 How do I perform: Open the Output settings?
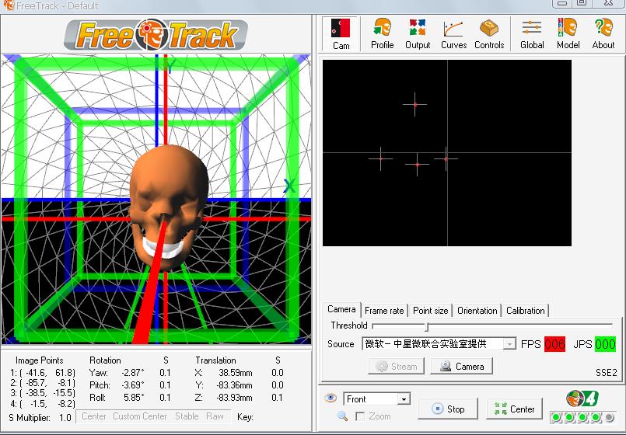[418, 34]
